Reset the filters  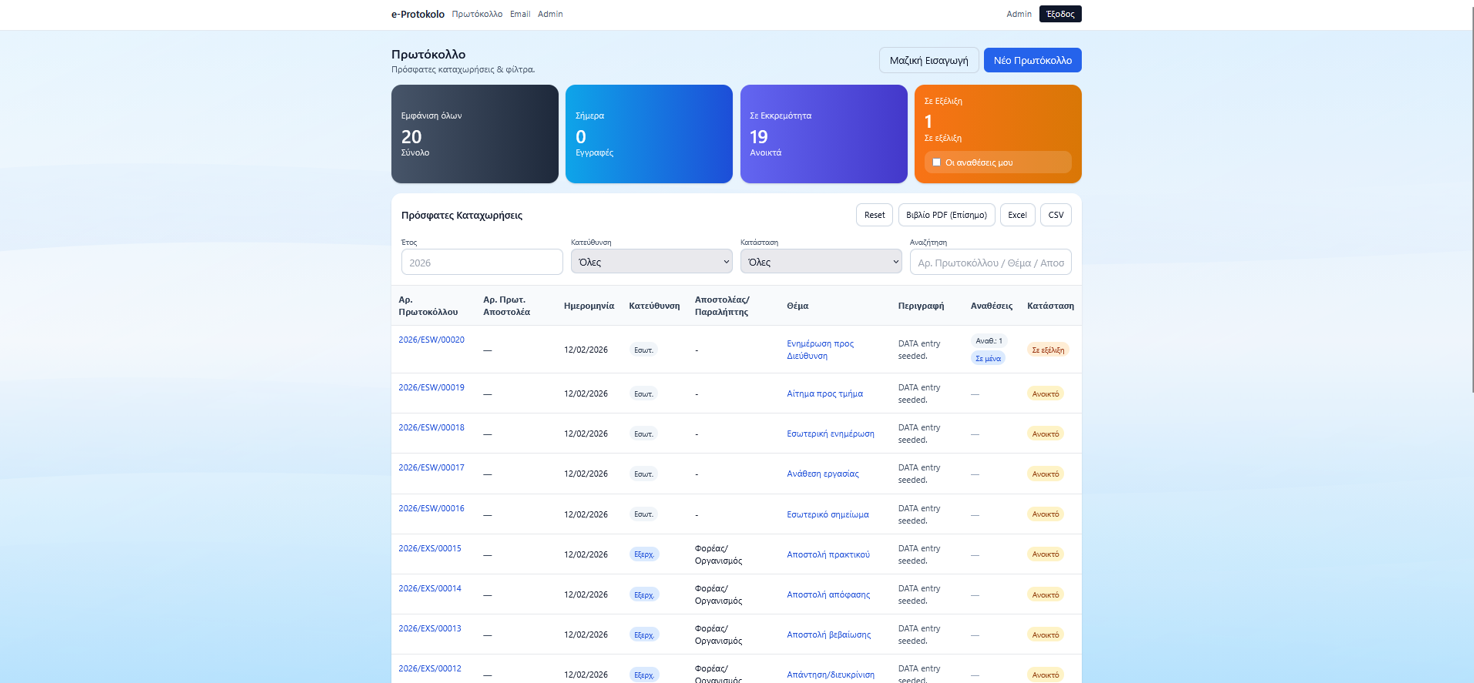tap(875, 215)
